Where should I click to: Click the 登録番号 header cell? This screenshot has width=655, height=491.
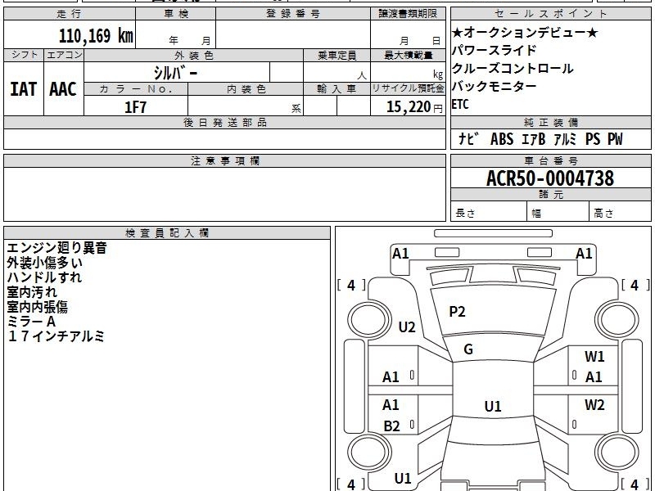(293, 14)
